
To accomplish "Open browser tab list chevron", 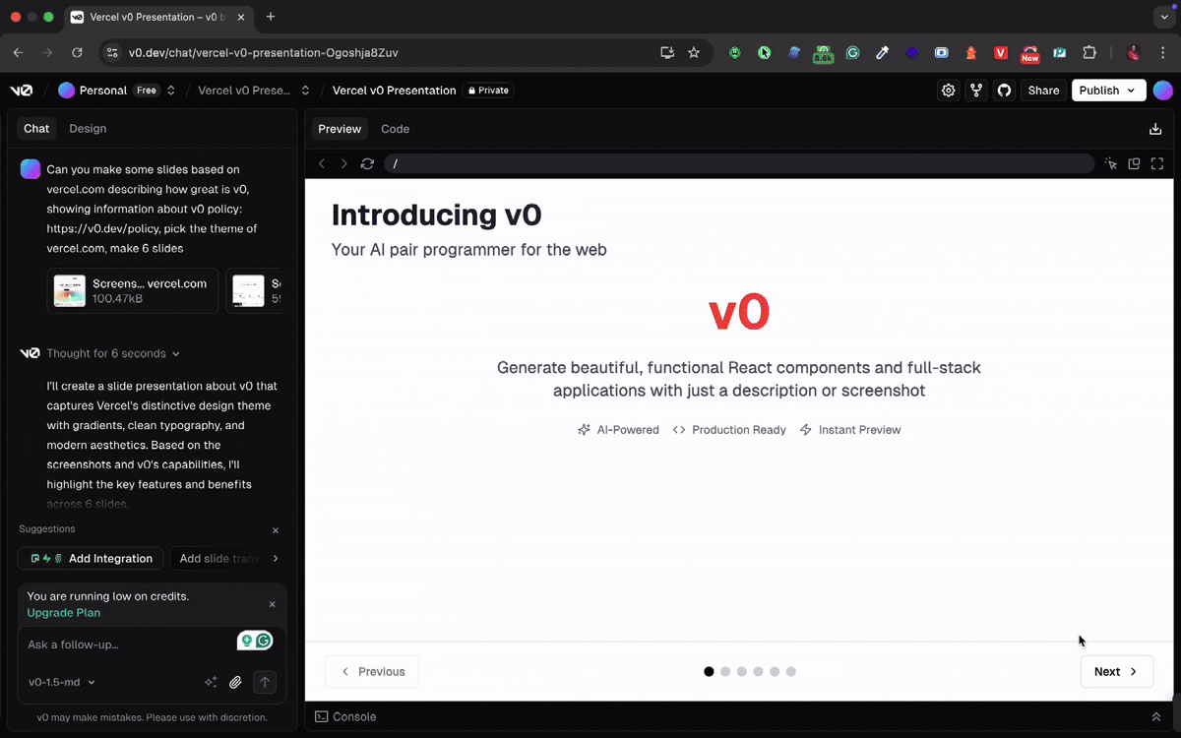I will 1165,17.
